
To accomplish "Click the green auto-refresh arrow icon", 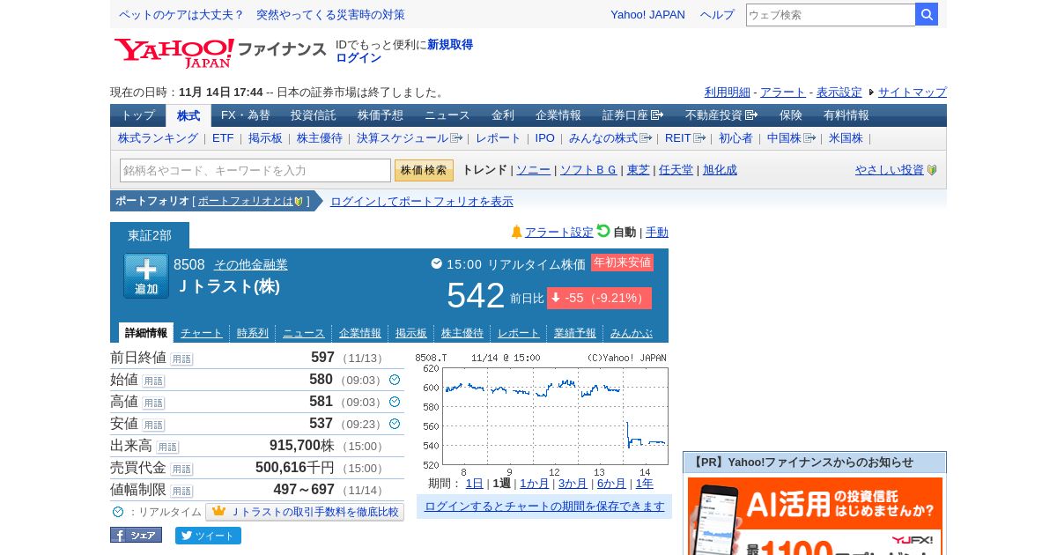I will pos(603,231).
